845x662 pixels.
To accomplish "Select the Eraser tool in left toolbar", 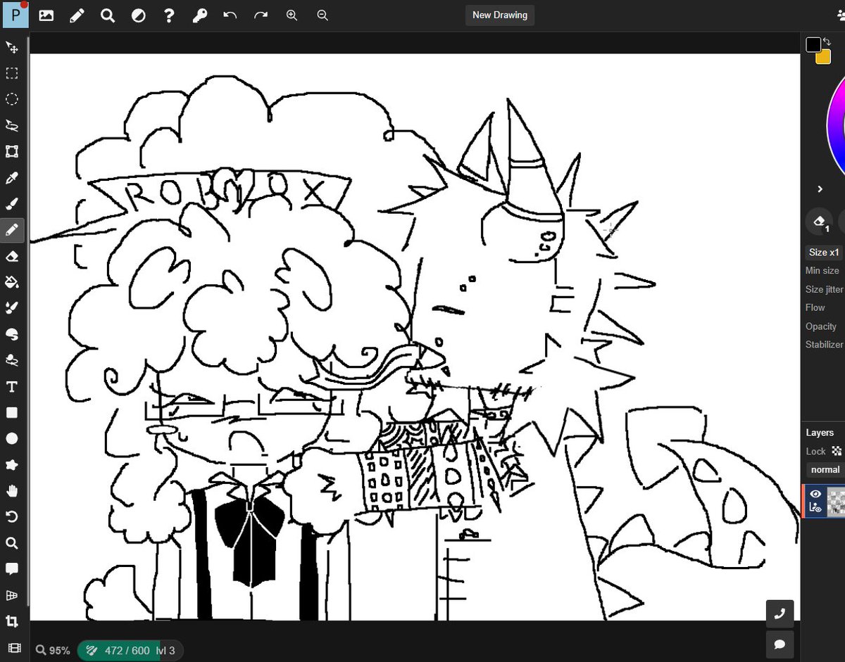I will [x=12, y=256].
